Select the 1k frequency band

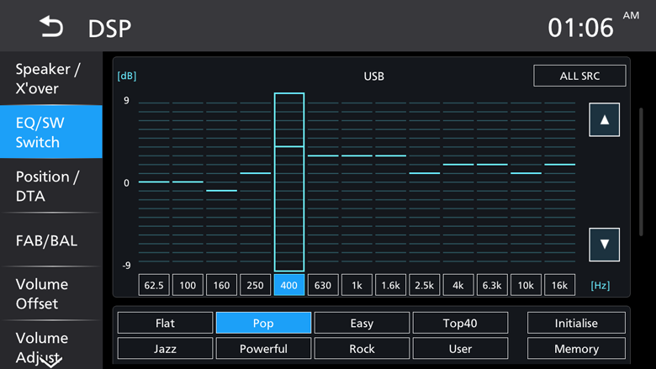click(357, 285)
